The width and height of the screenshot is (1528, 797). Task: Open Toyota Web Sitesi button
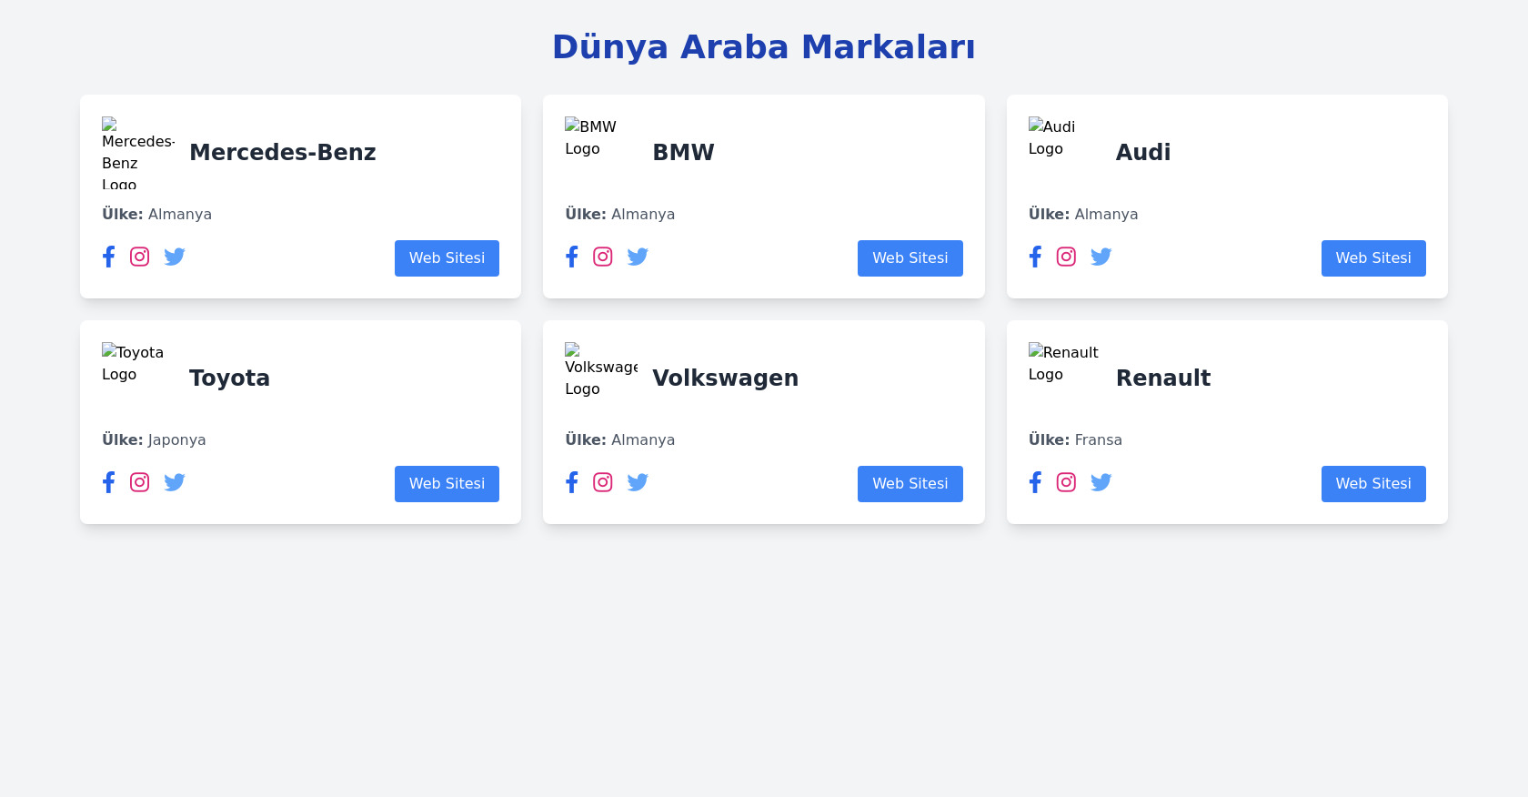tap(447, 484)
